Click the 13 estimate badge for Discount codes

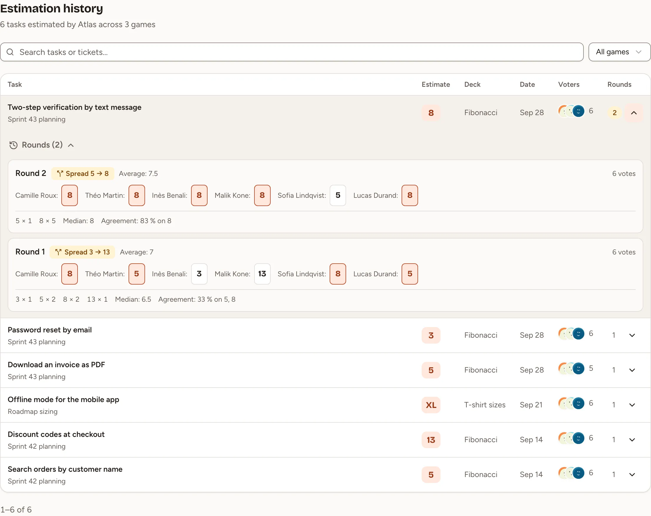click(431, 440)
